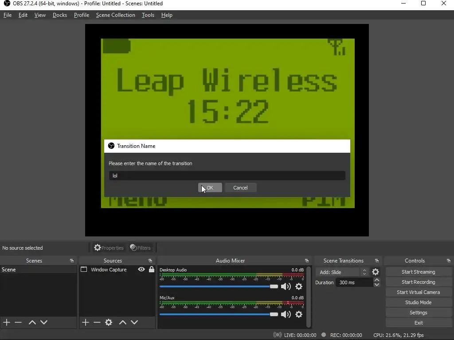Viewport: 454px width, 340px height.
Task: Click the Window Capture source icon
Action: pyautogui.click(x=84, y=270)
